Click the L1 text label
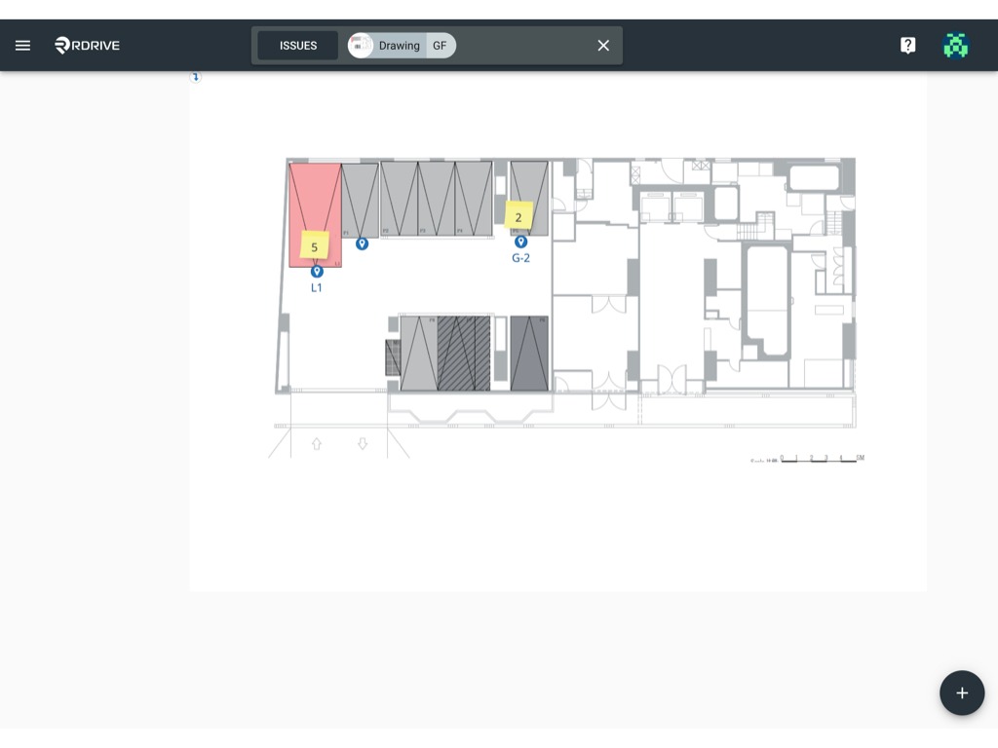 (x=317, y=287)
